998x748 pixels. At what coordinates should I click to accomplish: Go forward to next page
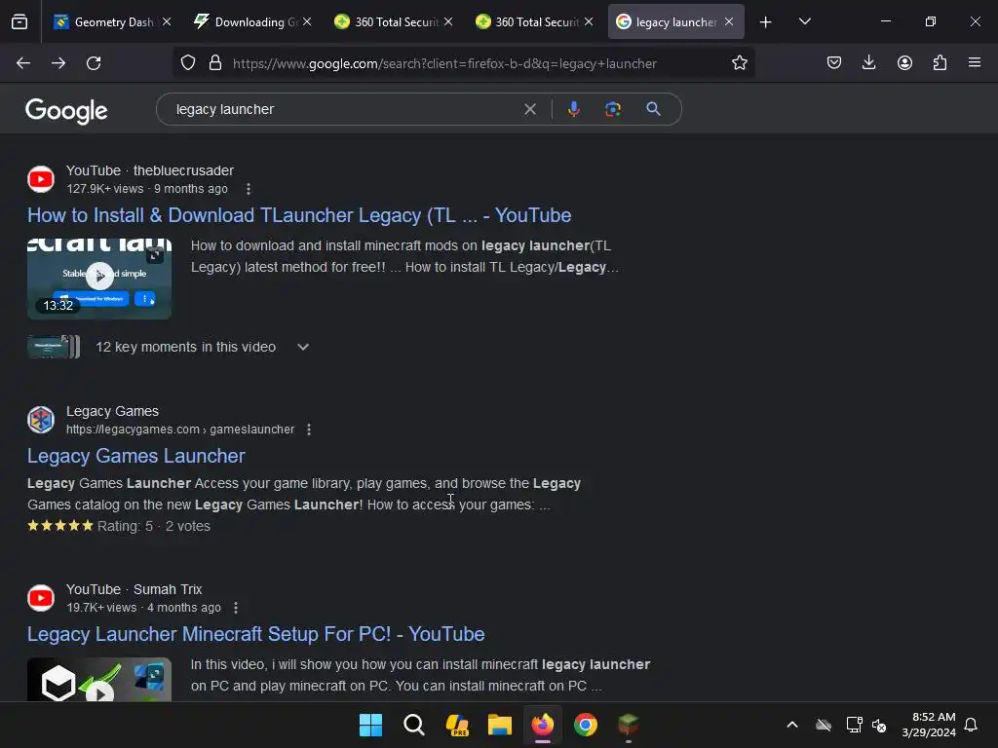tap(58, 63)
